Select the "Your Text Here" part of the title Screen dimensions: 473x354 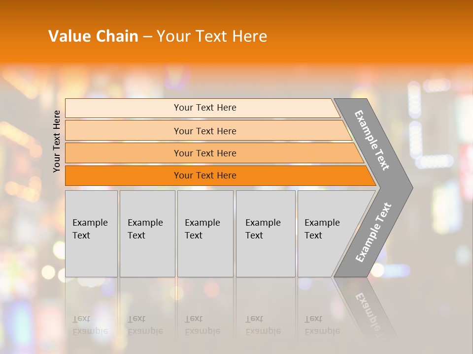[212, 36]
